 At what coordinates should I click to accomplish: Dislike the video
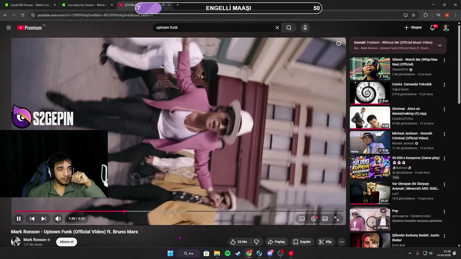pos(256,242)
